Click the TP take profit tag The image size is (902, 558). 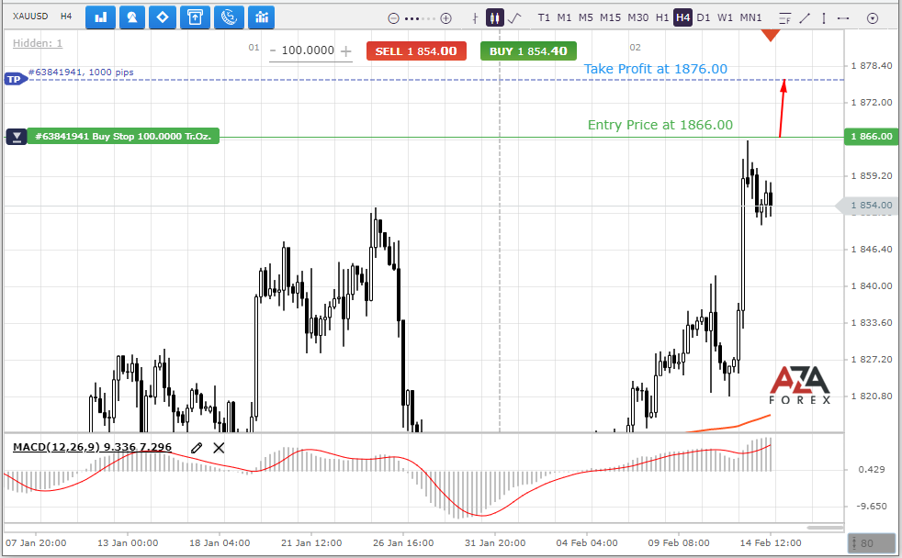(15, 79)
